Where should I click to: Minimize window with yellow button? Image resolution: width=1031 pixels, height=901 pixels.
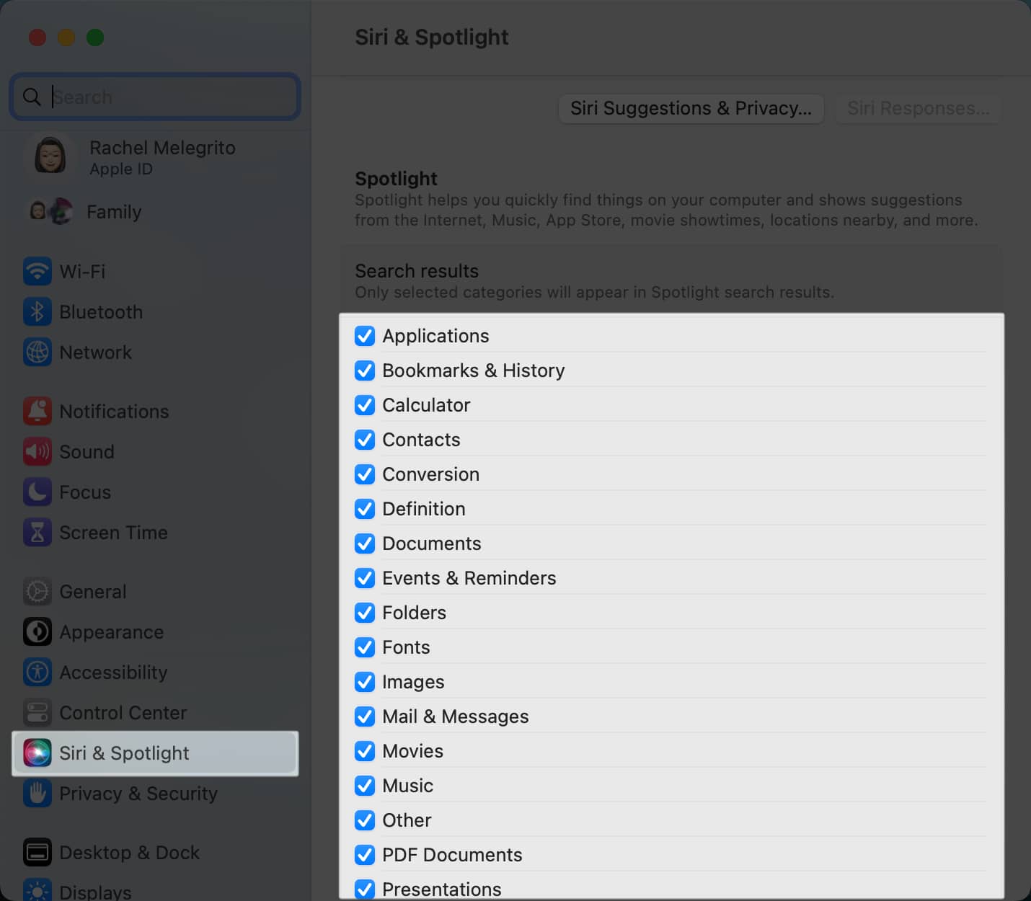[66, 37]
